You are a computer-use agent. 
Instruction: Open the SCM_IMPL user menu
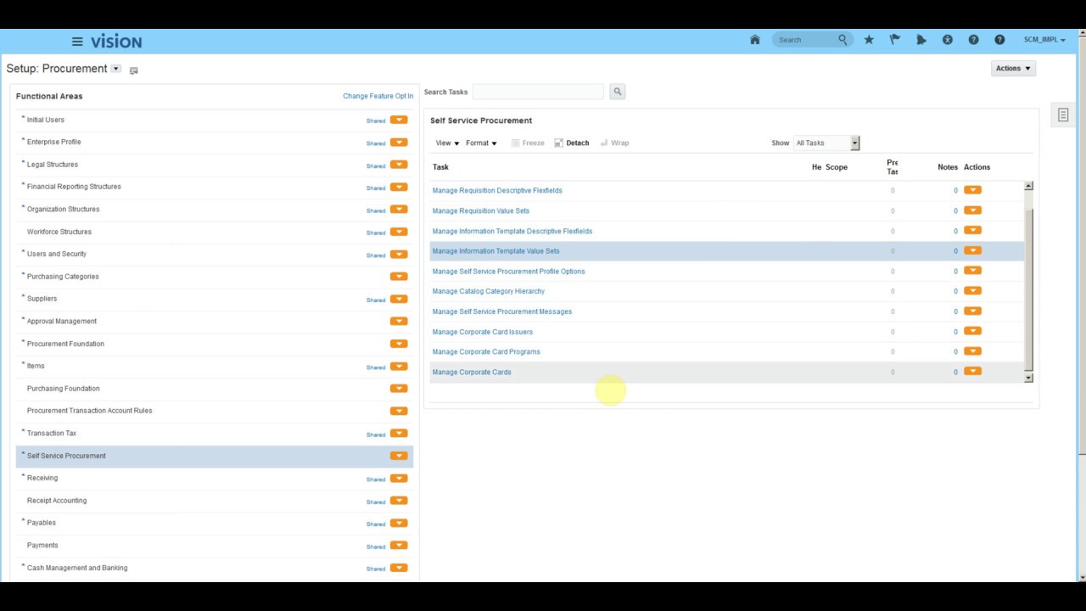1044,40
